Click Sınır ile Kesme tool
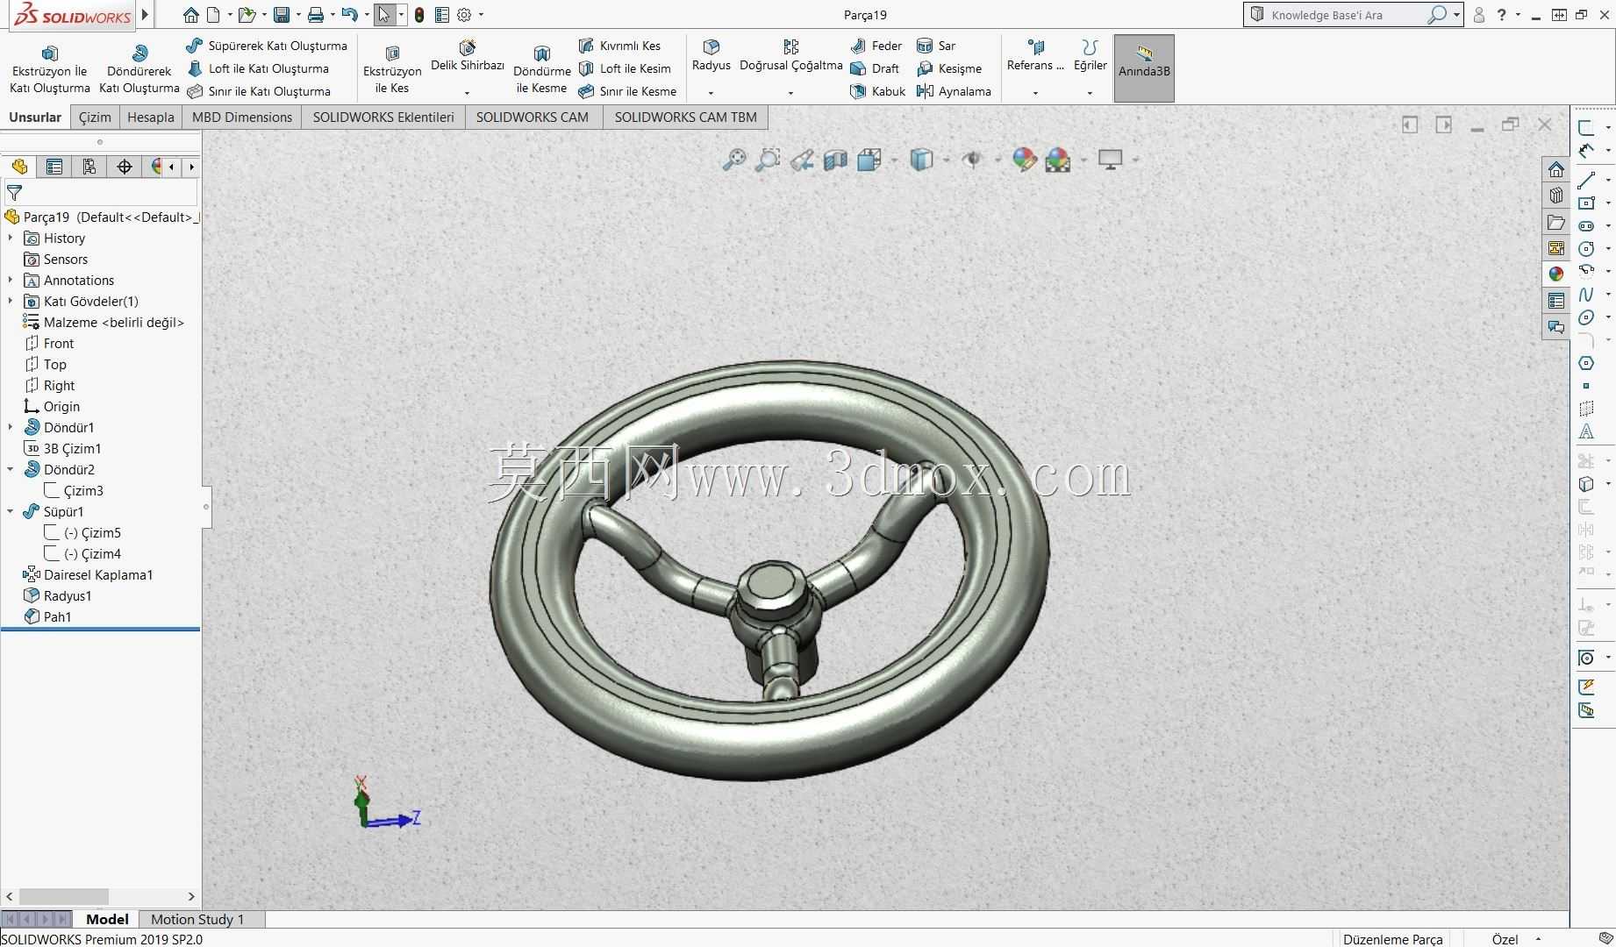 [x=628, y=91]
